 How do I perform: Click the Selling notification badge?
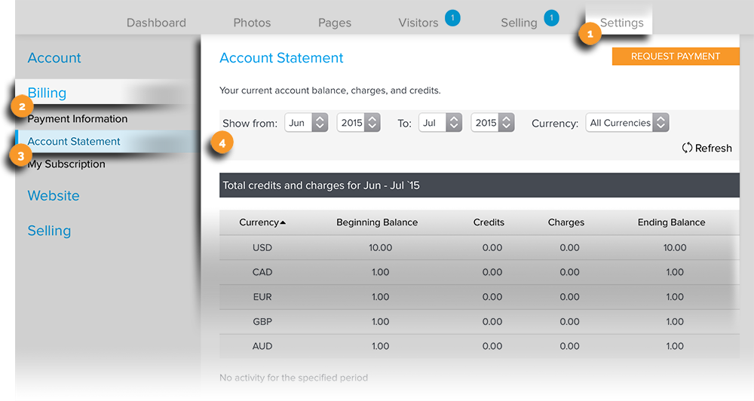coord(552,18)
